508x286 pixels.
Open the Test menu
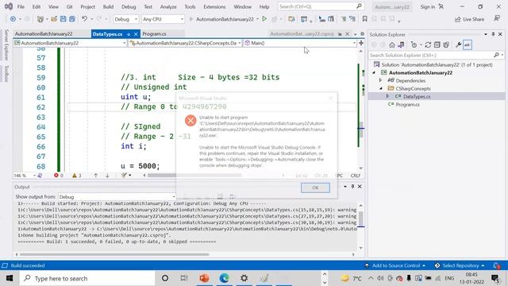tap(148, 6)
